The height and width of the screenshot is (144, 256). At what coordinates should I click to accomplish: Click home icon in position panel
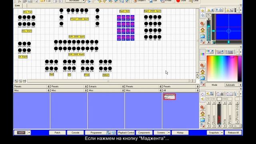[x=203, y=30]
